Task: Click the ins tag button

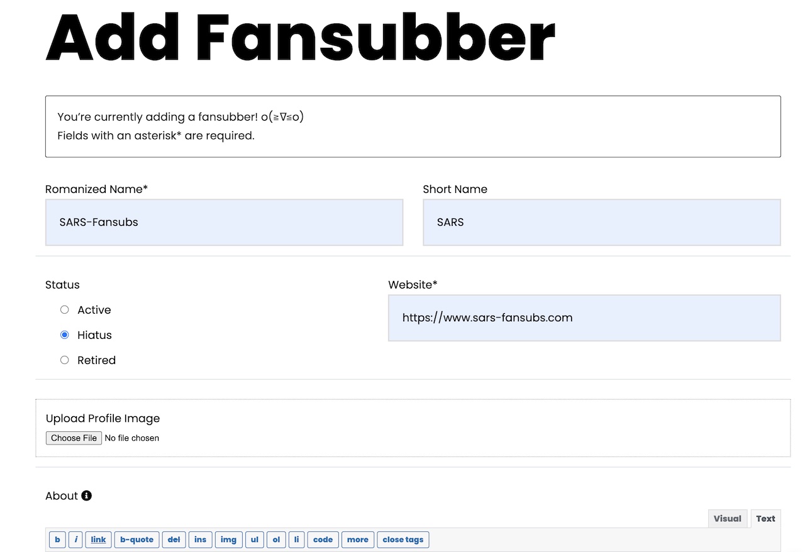Action: 200,539
